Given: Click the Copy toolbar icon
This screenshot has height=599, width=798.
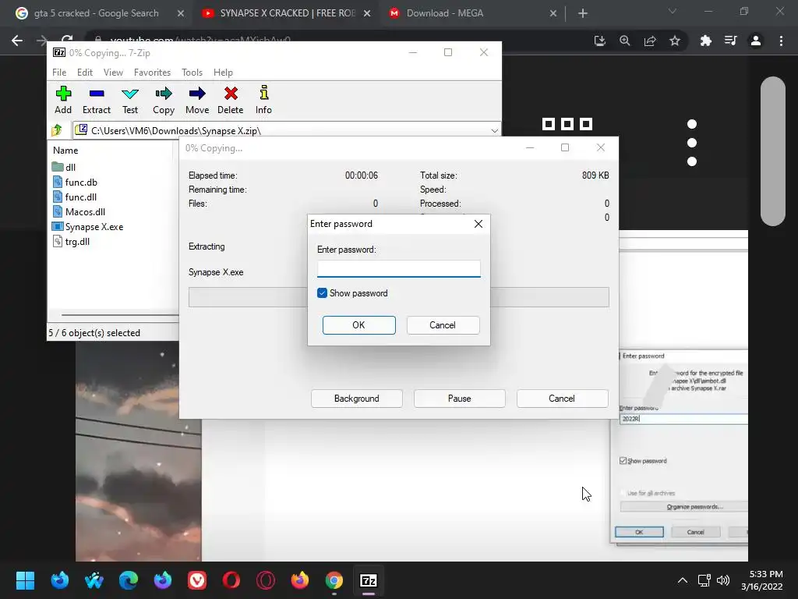Looking at the screenshot, I should click(164, 100).
